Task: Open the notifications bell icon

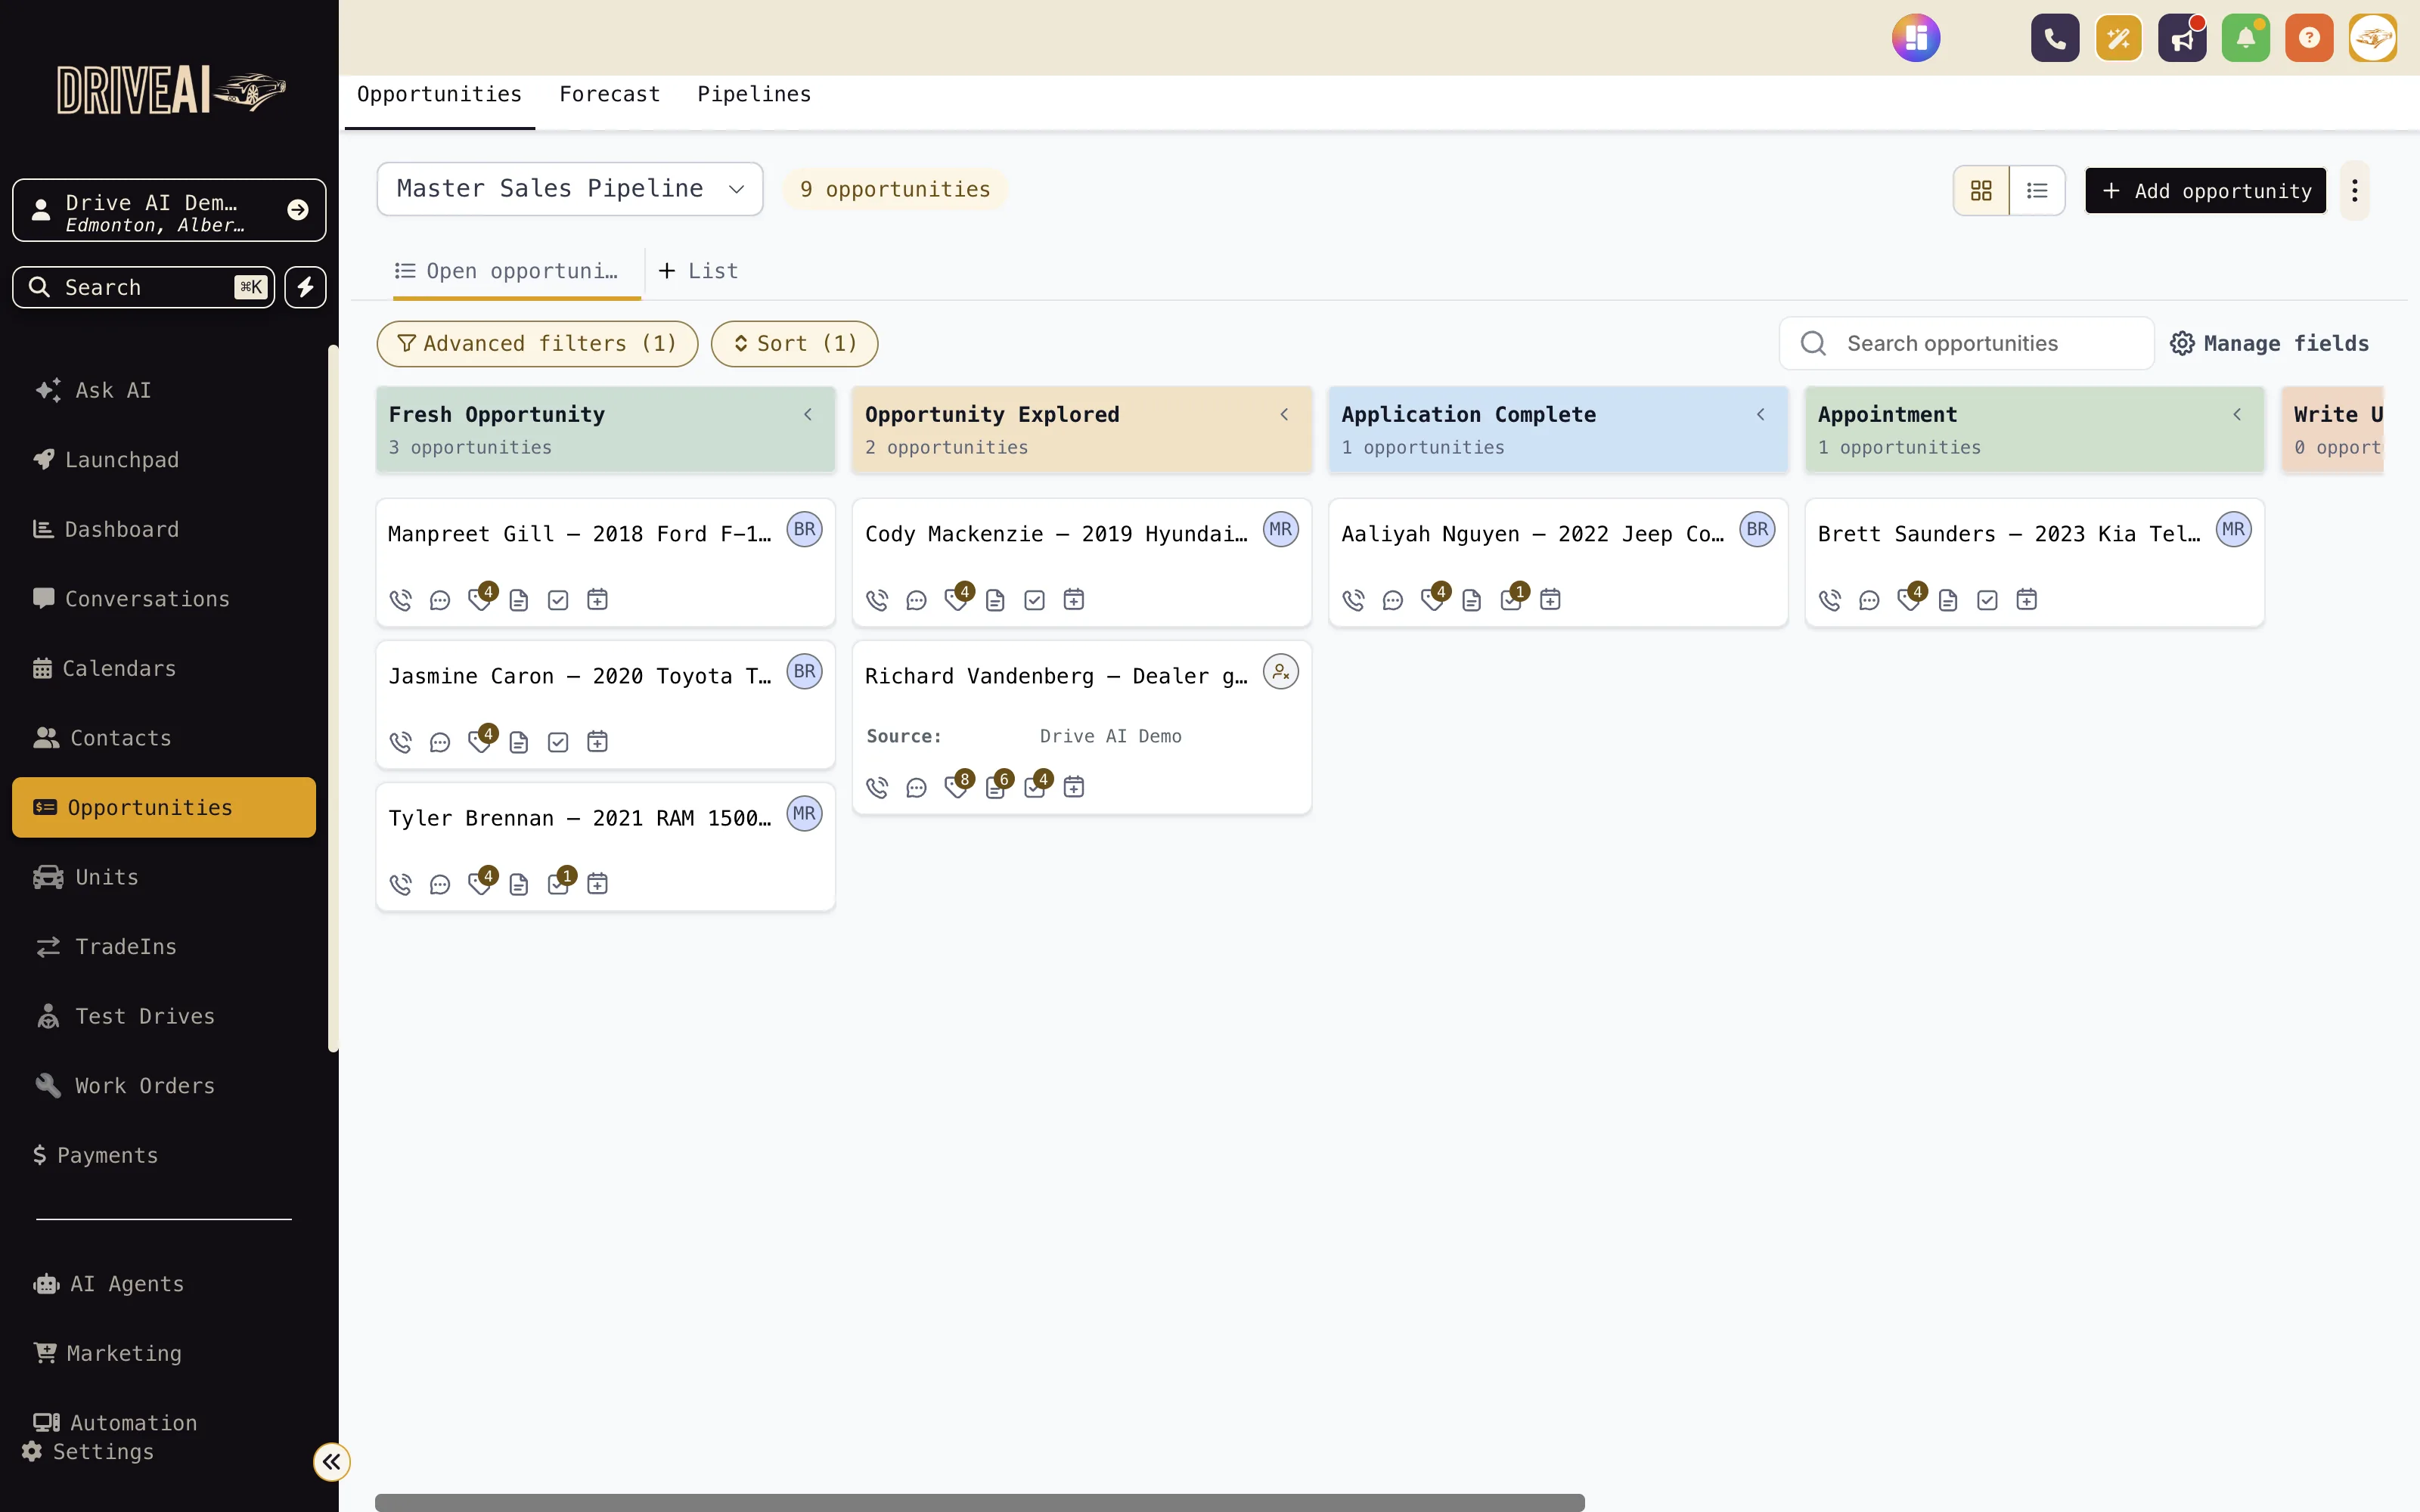Action: point(2245,39)
